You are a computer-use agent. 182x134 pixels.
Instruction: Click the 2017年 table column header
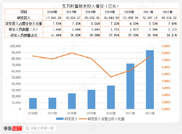pyautogui.click(x=71, y=12)
